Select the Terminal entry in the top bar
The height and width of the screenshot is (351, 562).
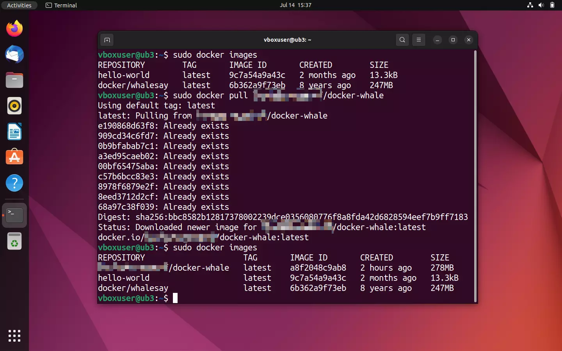pyautogui.click(x=61, y=5)
